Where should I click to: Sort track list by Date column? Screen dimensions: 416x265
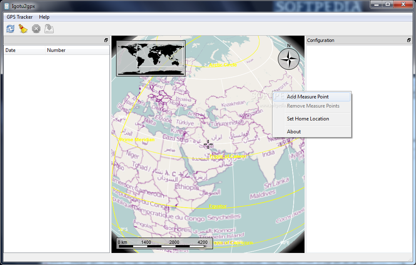pos(24,50)
